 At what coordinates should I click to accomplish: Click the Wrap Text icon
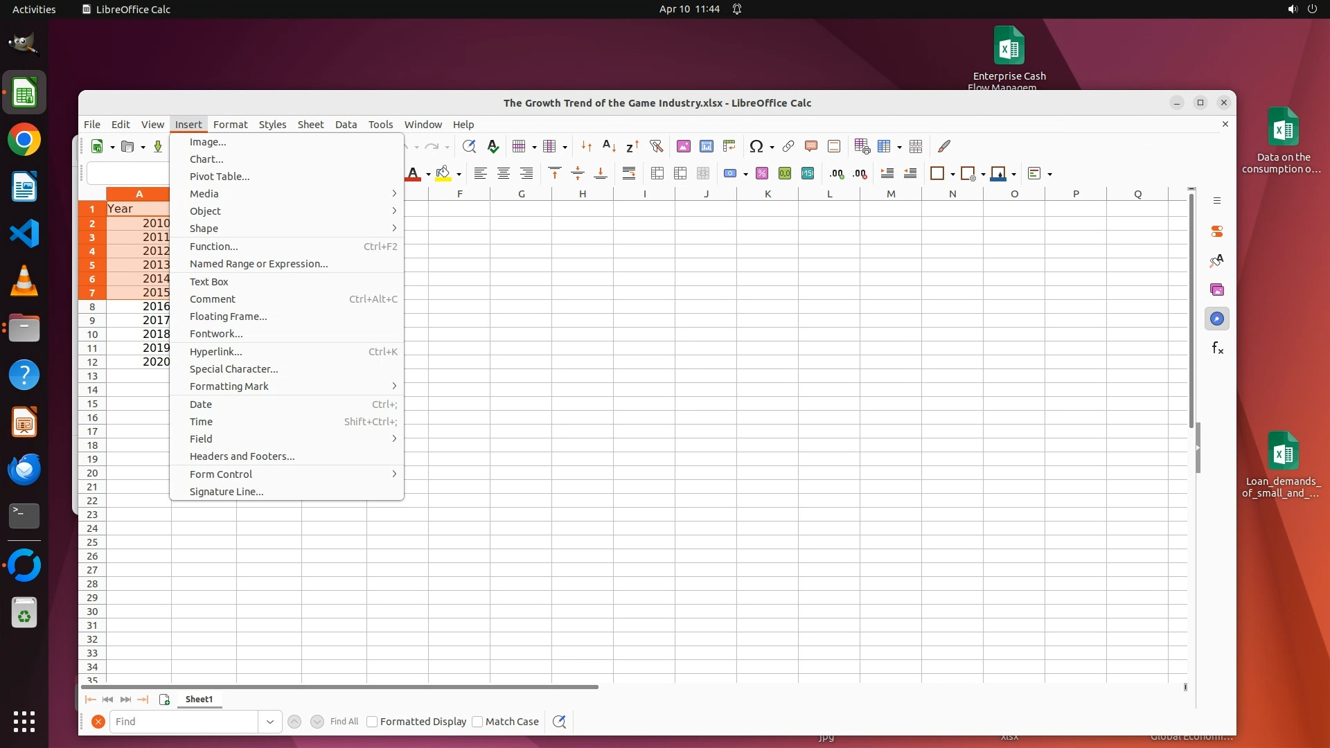[628, 174]
